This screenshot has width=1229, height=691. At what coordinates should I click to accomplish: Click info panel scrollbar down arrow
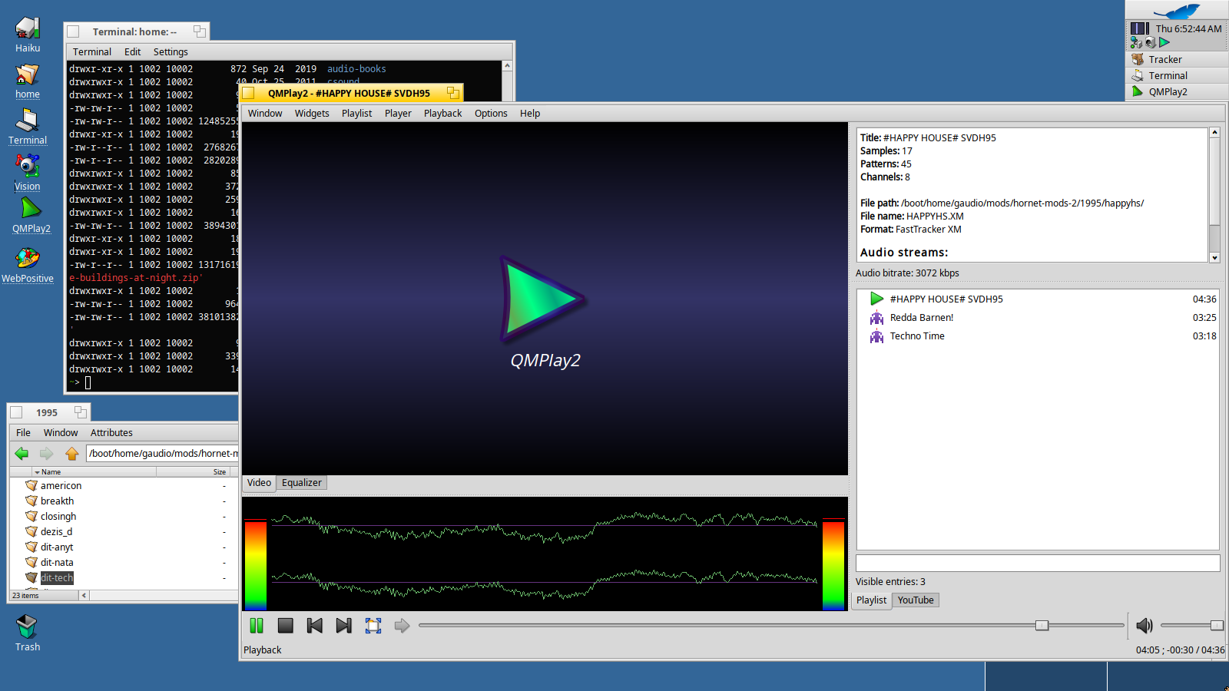(x=1214, y=258)
